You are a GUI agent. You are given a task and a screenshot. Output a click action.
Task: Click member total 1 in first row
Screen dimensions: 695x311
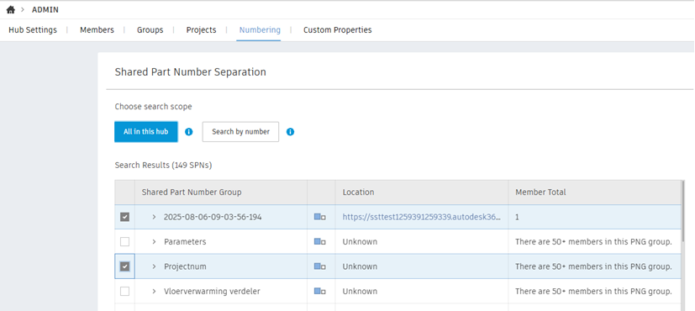518,217
